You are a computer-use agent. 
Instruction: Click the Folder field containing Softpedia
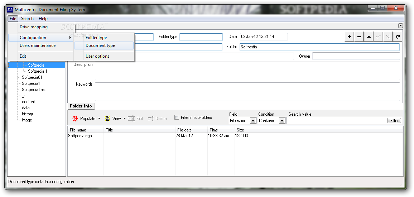319,47
